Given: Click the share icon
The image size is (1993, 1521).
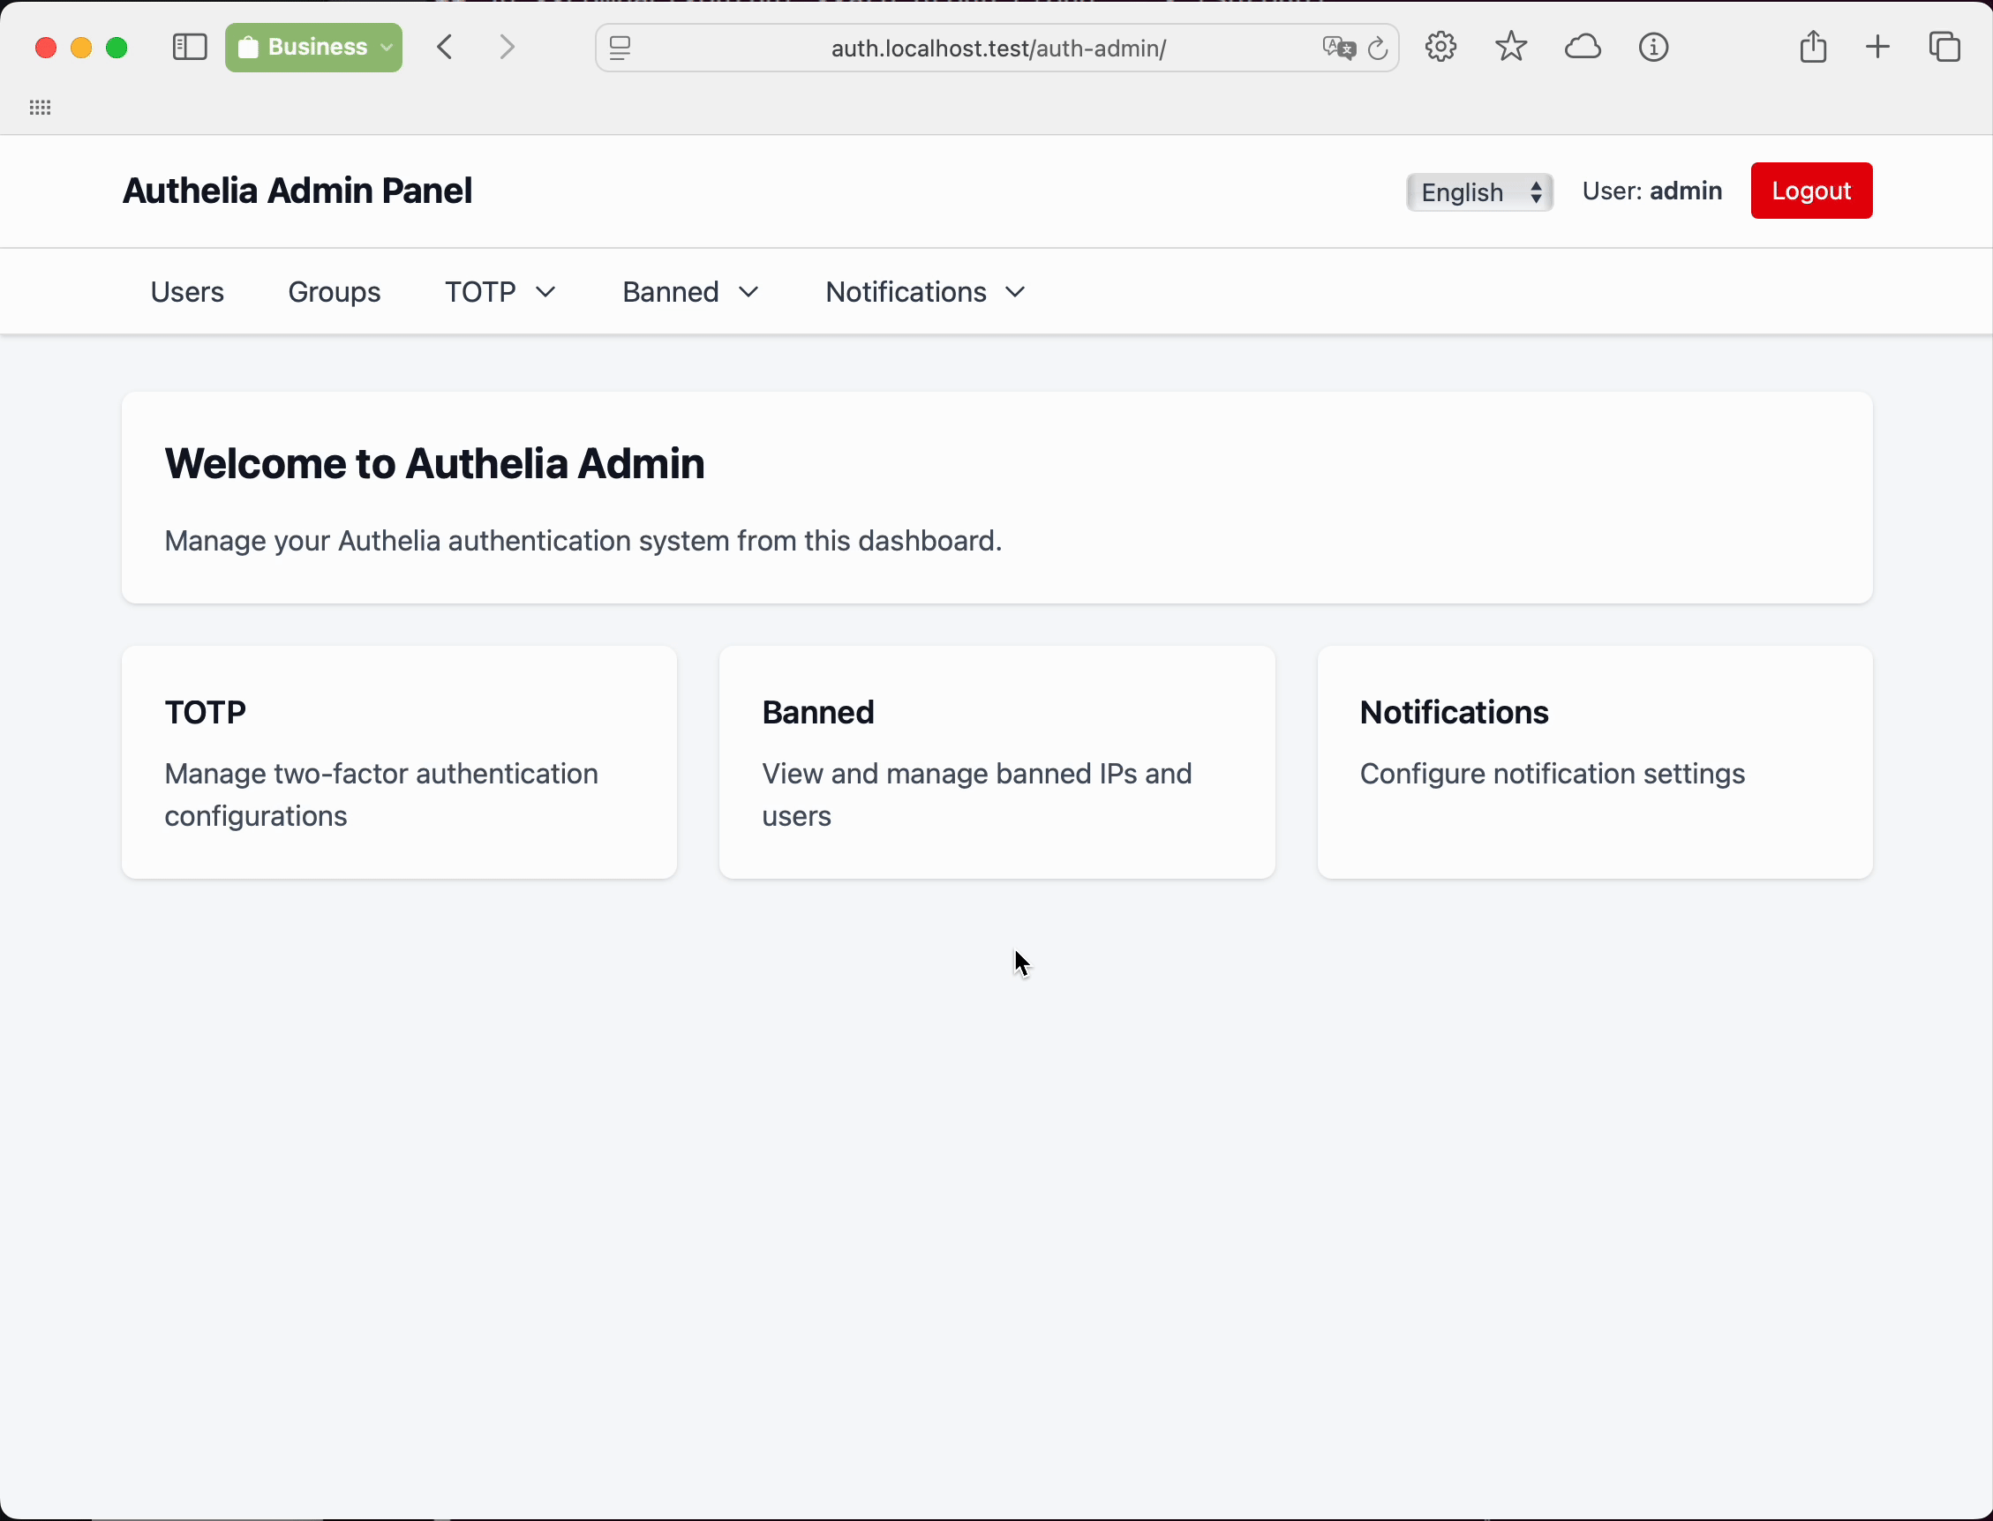Looking at the screenshot, I should [1813, 47].
